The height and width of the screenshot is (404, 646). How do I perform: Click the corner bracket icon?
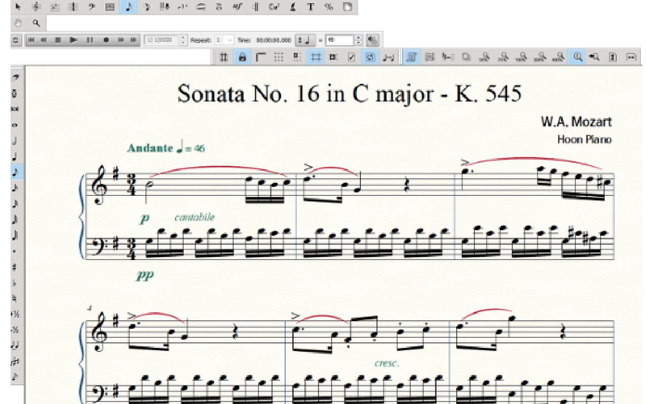click(x=260, y=57)
